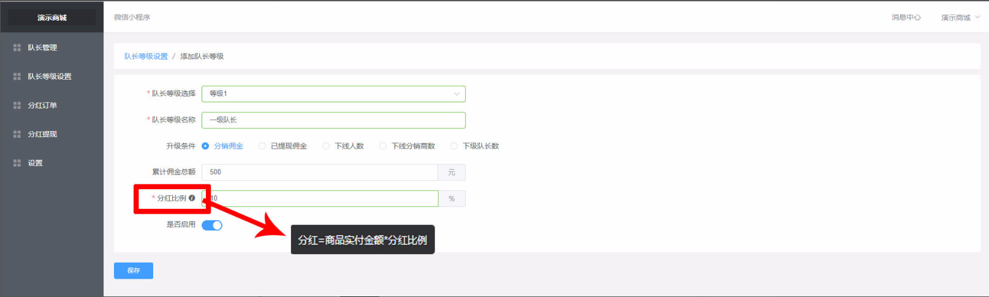Click the 元 unit suffix
Screen dimensions: 989x297
tap(452, 172)
